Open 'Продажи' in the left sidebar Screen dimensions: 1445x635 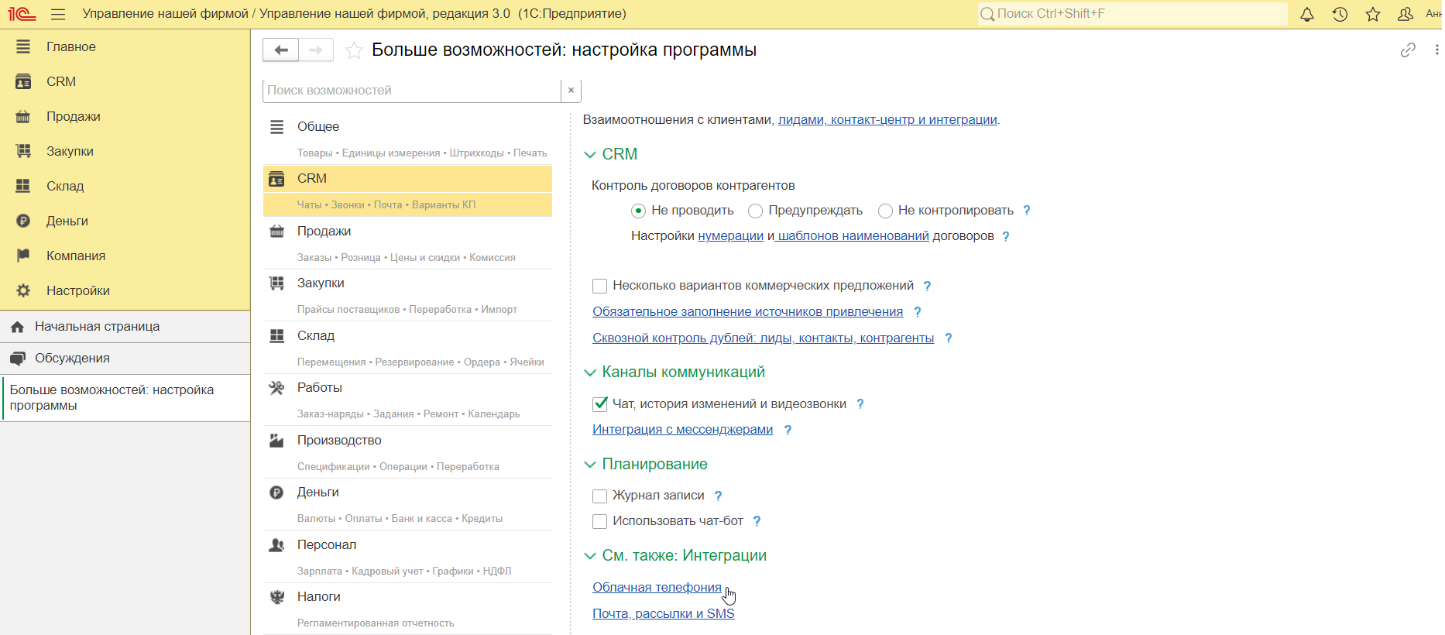(74, 116)
